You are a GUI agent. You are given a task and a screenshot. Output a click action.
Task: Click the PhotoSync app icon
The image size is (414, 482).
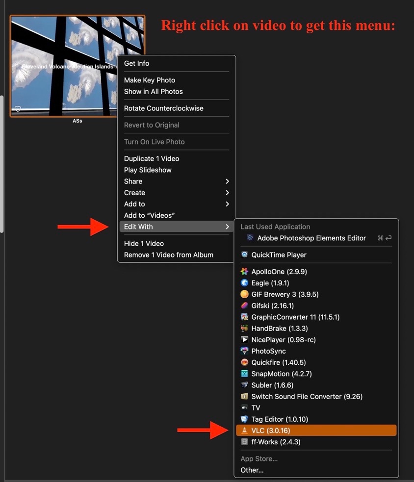tap(244, 351)
